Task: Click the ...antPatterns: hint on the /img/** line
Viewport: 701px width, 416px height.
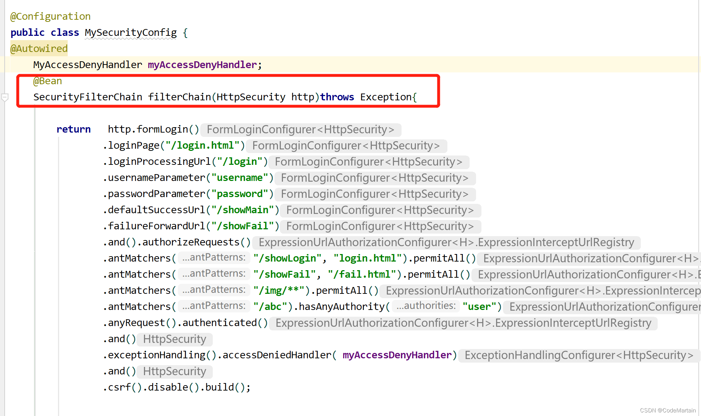Action: point(214,290)
